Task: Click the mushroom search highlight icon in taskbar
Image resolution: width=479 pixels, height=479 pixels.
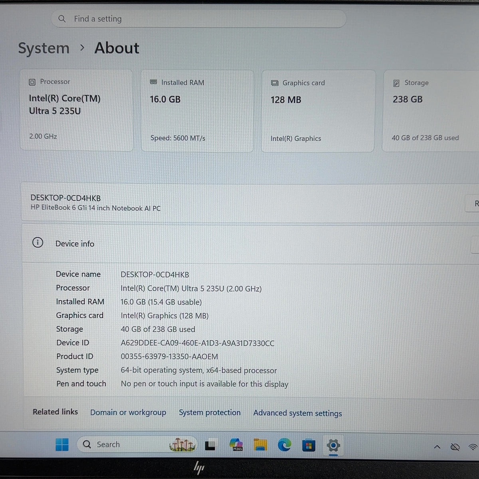Action: click(x=182, y=445)
